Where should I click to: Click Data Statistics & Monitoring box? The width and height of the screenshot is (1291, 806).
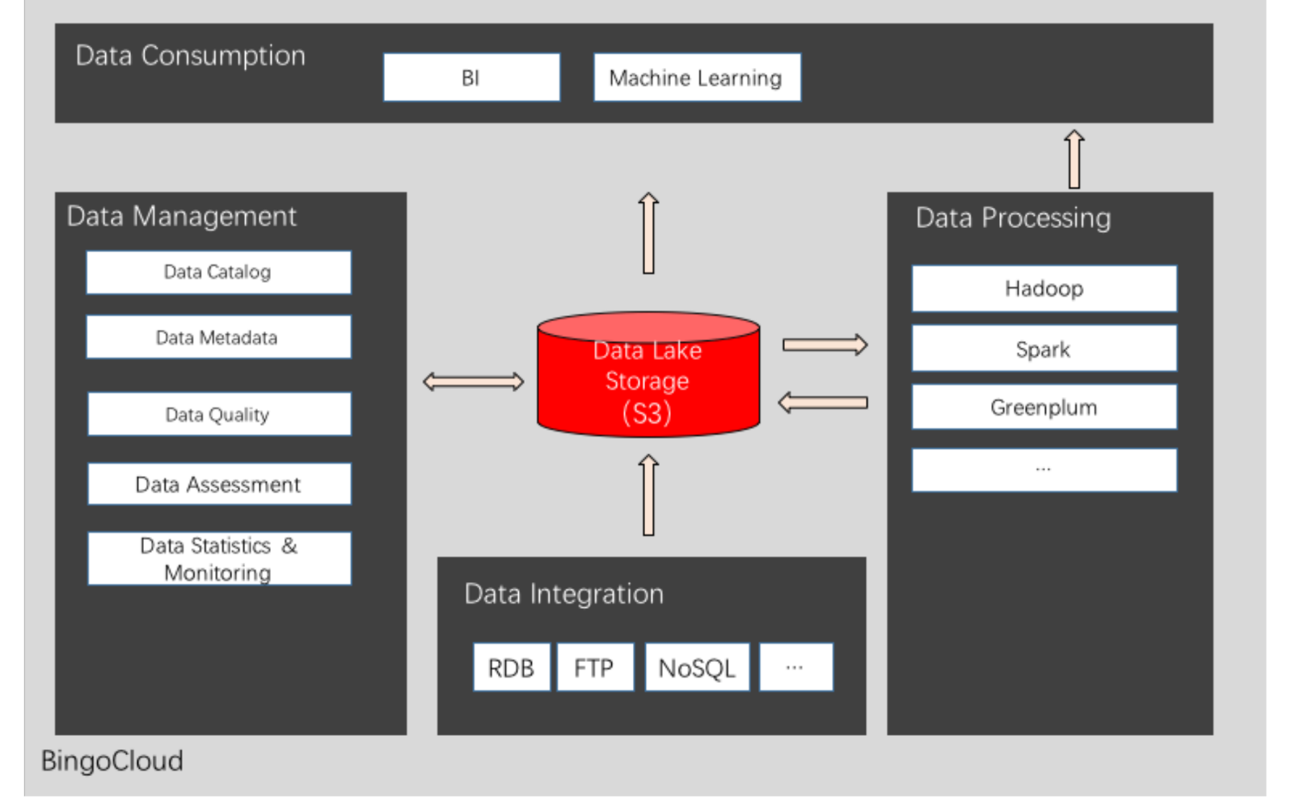pos(218,559)
